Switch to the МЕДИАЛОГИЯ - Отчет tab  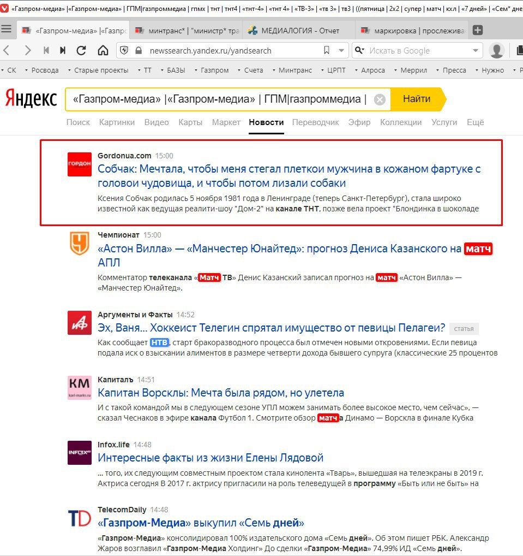pyautogui.click(x=299, y=31)
